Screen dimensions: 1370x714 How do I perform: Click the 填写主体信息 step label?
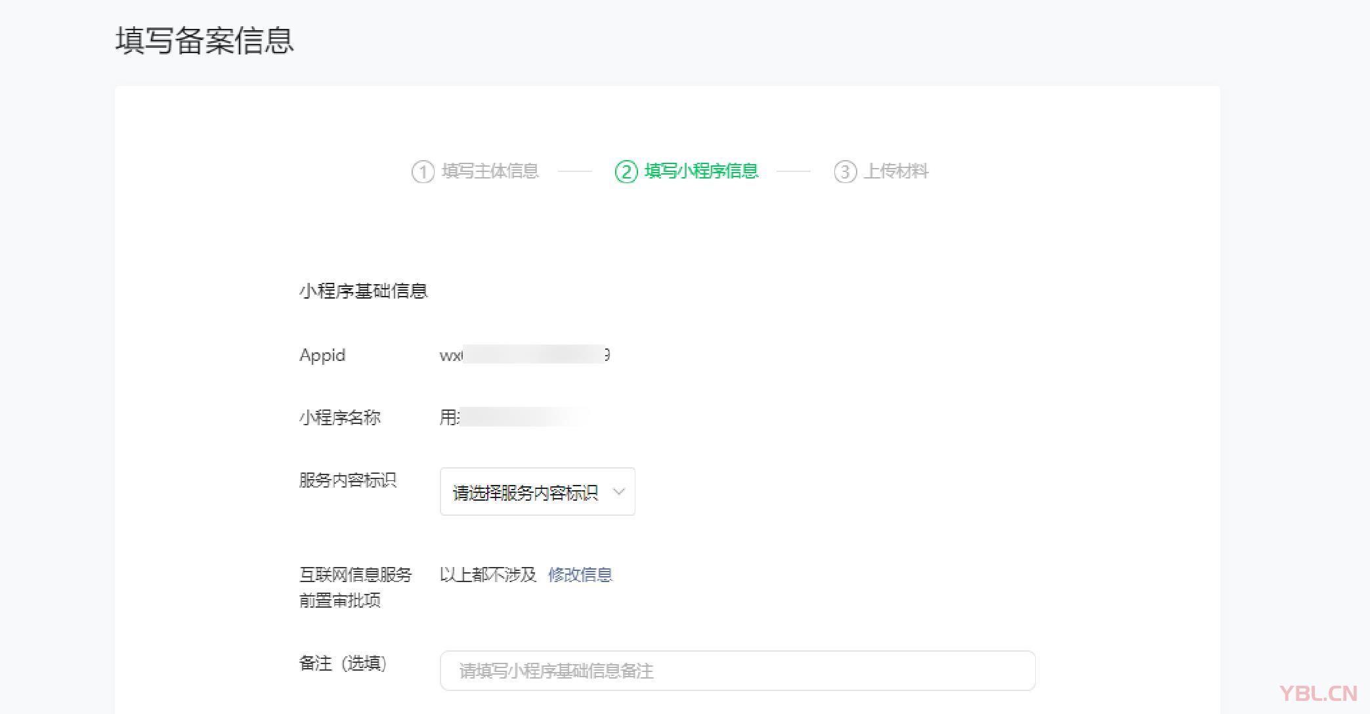click(x=490, y=171)
